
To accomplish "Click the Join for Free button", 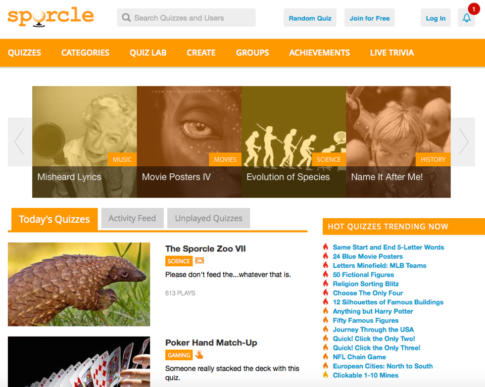I will tap(370, 18).
